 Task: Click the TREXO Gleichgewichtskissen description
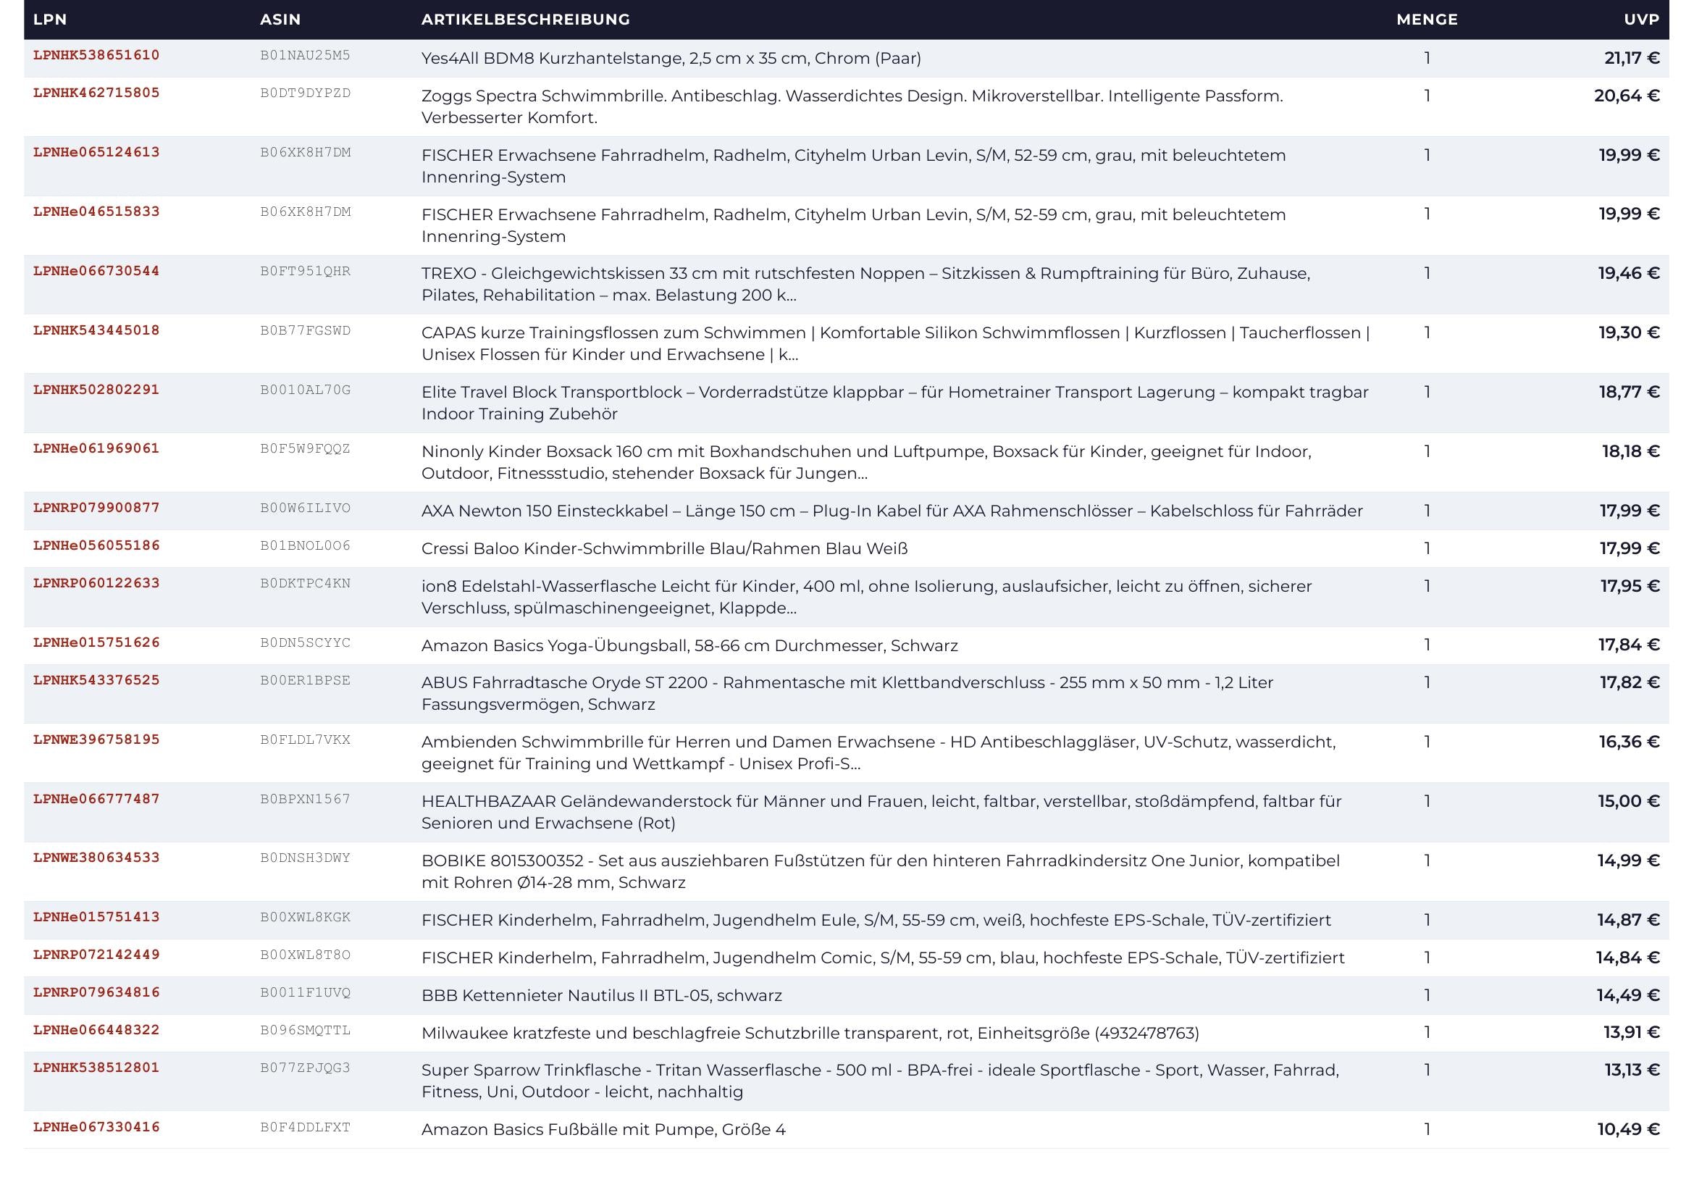click(x=865, y=285)
